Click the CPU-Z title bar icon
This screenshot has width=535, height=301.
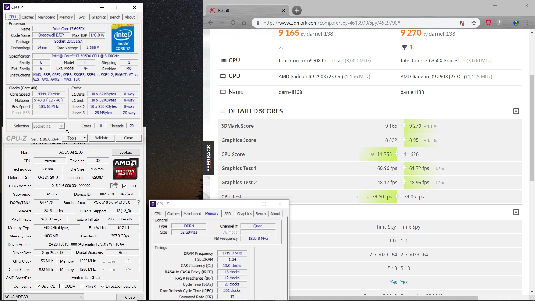point(8,7)
